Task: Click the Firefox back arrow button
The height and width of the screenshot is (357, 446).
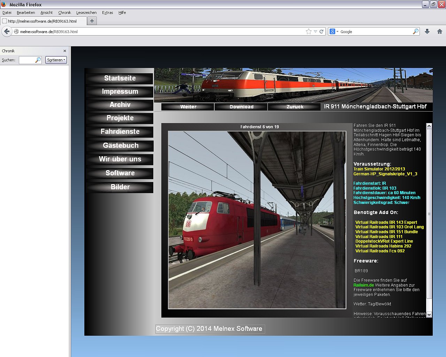Action: point(7,31)
